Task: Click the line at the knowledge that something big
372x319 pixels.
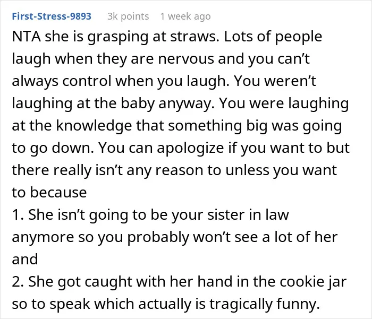Action: [x=177, y=126]
